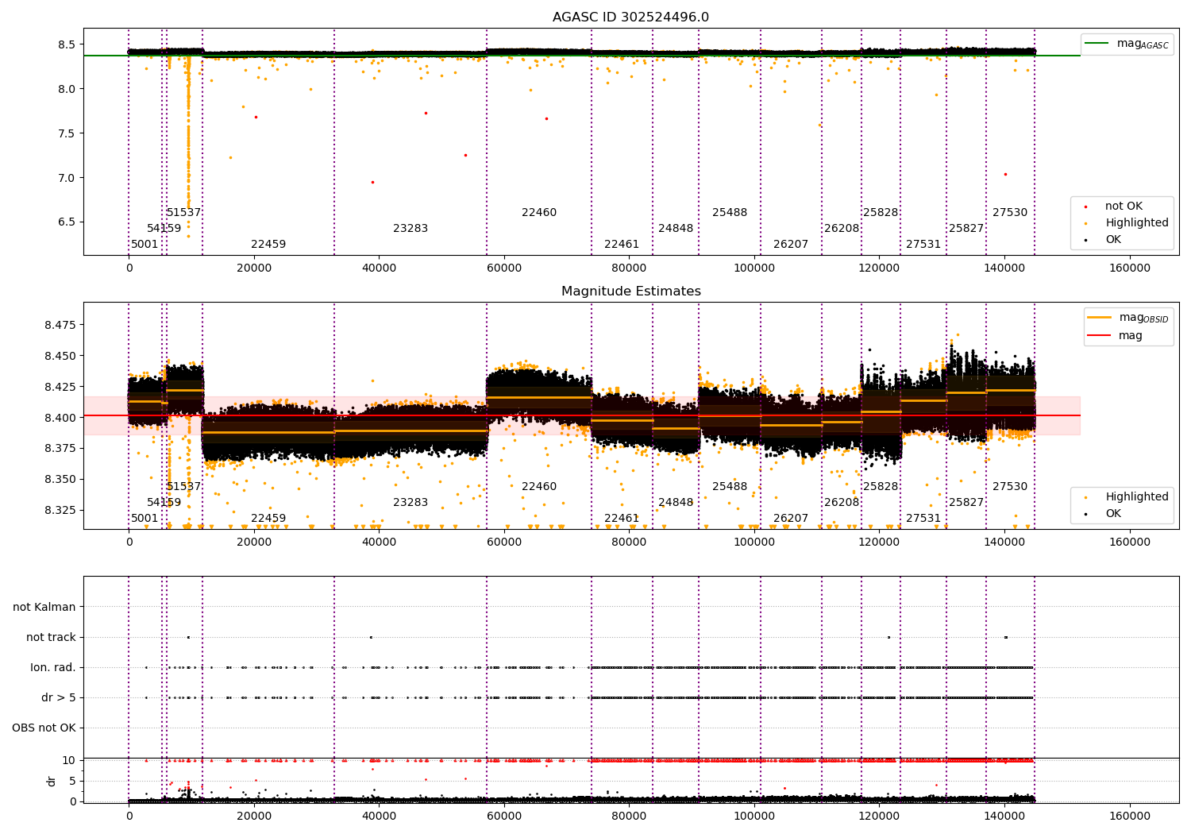The width and height of the screenshot is (1191, 834).
Task: Click y-axis tick 8.350 in middle panel
Action: pyautogui.click(x=60, y=479)
